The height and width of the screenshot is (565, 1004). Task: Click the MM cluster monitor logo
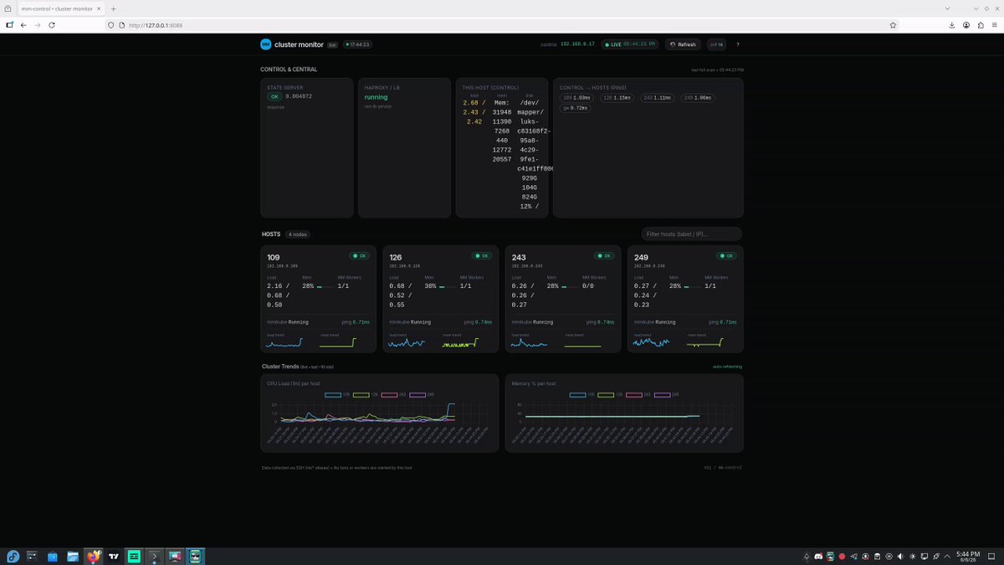point(266,44)
